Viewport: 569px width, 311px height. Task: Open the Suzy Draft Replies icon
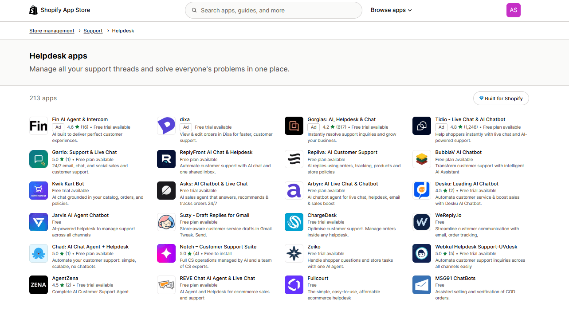click(x=166, y=222)
